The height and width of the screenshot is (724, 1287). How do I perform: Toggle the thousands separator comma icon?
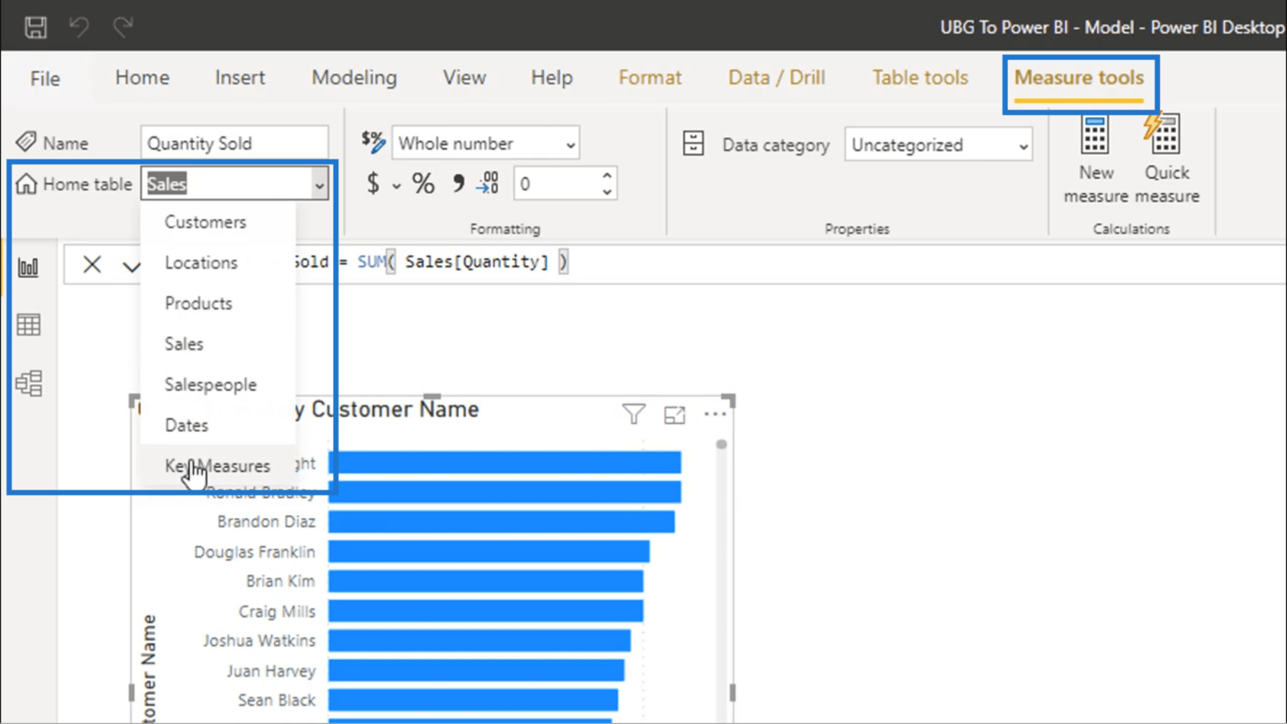(458, 183)
